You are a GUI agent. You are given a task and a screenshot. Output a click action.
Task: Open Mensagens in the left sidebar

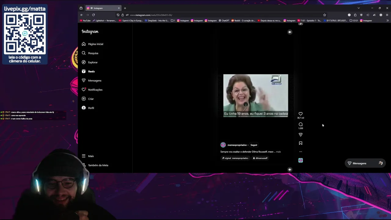coord(92,81)
